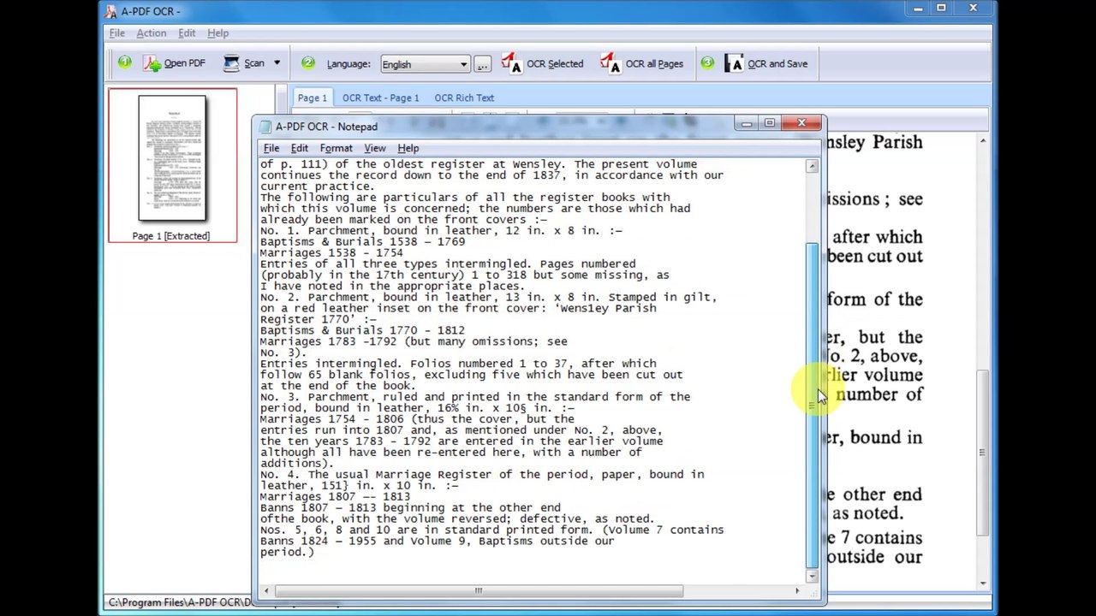Image resolution: width=1096 pixels, height=616 pixels.
Task: Click the status bar path C:\Program Files\A-PDF OCR
Action: point(179,602)
